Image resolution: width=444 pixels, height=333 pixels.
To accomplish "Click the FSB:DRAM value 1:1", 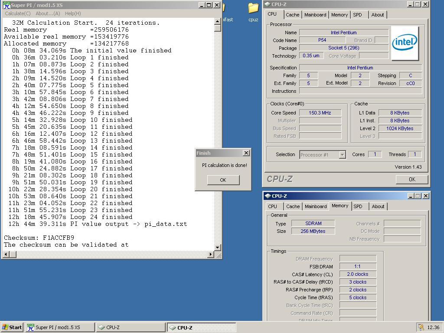I will click(x=358, y=266).
